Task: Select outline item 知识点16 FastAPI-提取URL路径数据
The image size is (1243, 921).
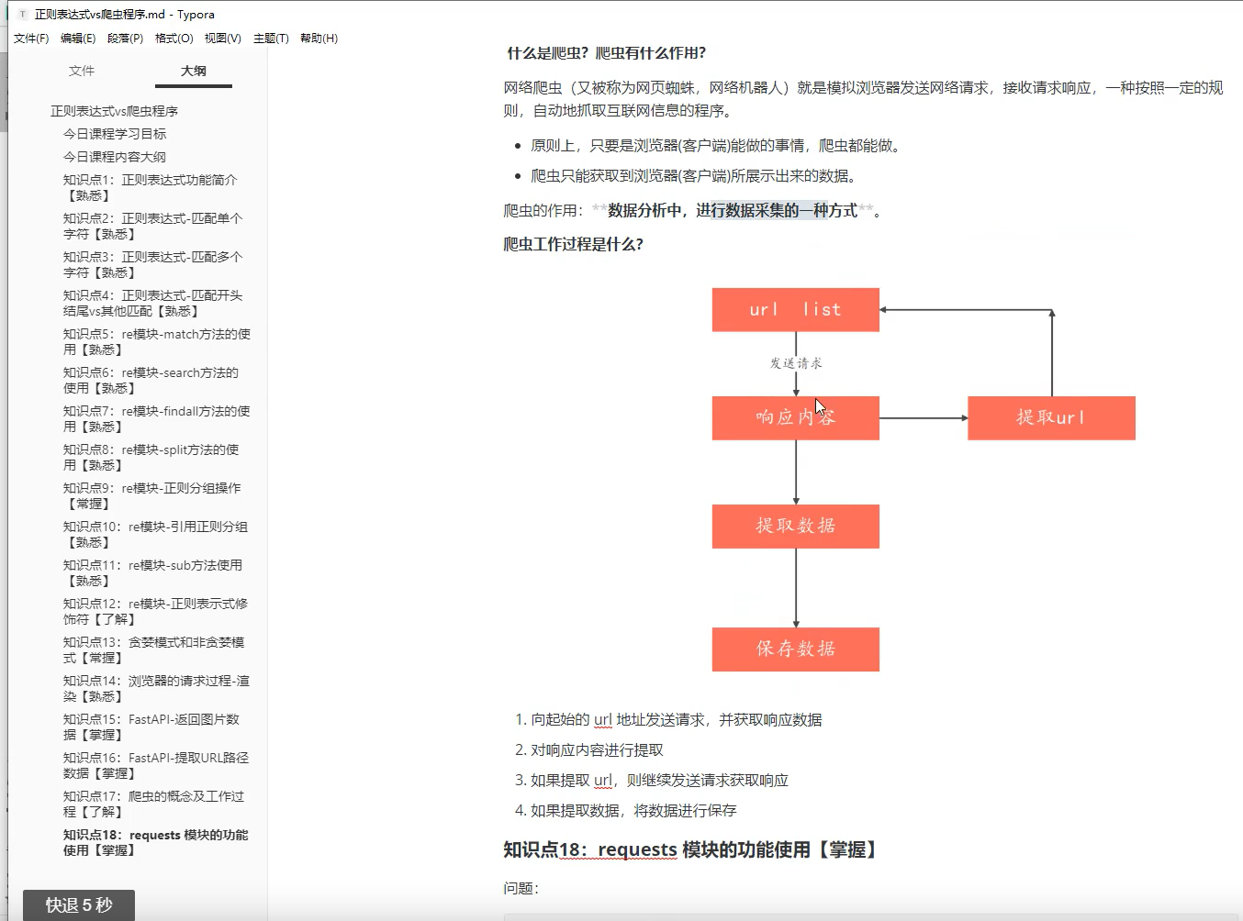Action: pyautogui.click(x=156, y=765)
